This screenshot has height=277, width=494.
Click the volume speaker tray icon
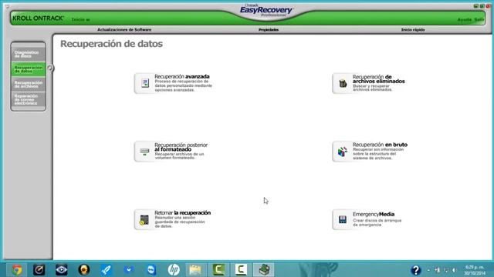pos(455,270)
